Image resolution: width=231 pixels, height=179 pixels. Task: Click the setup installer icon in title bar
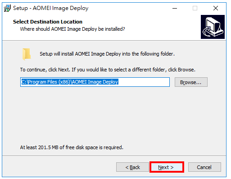(7, 8)
